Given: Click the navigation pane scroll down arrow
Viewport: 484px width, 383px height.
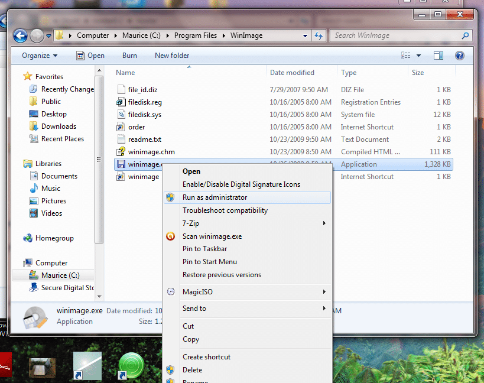Looking at the screenshot, I should tap(99, 297).
